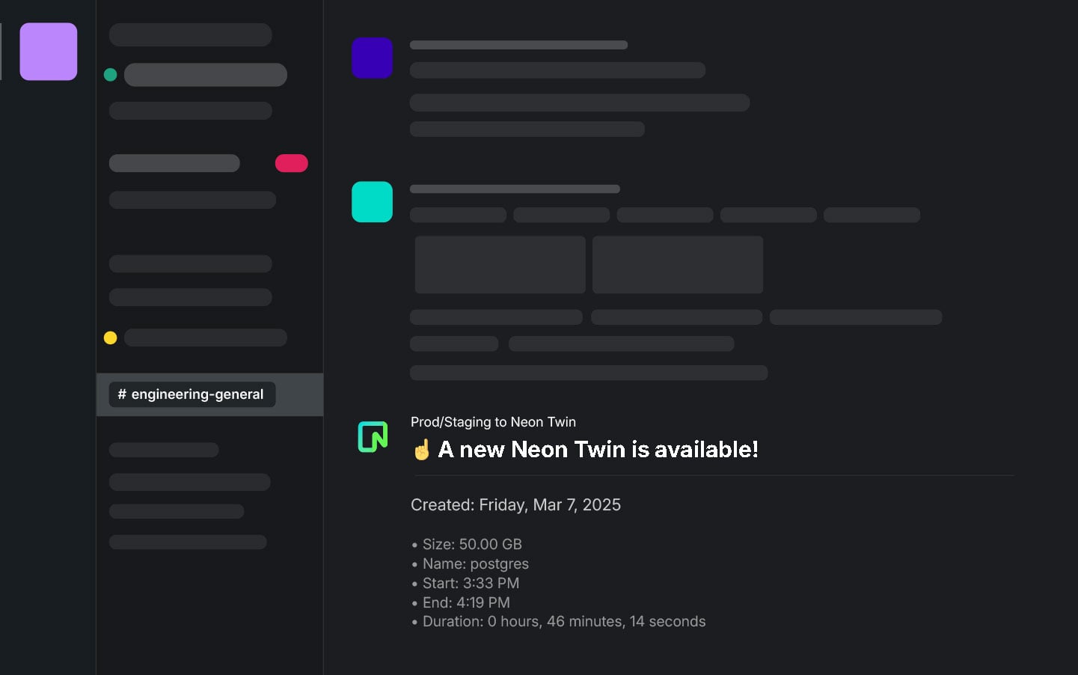Toggle the green online presence dot
The width and height of the screenshot is (1078, 675).
110,74
